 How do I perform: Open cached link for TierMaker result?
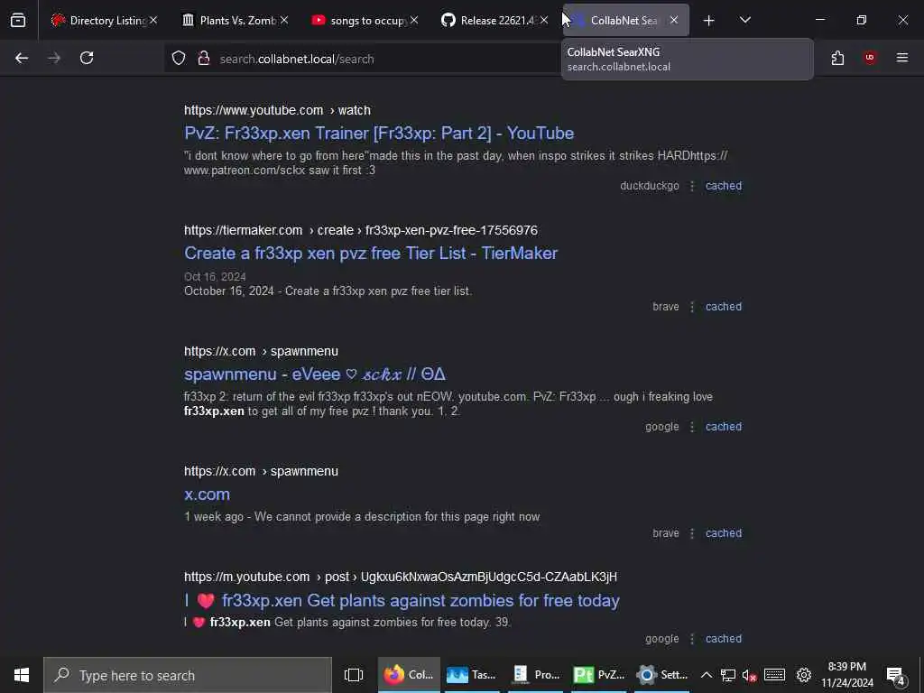(724, 307)
